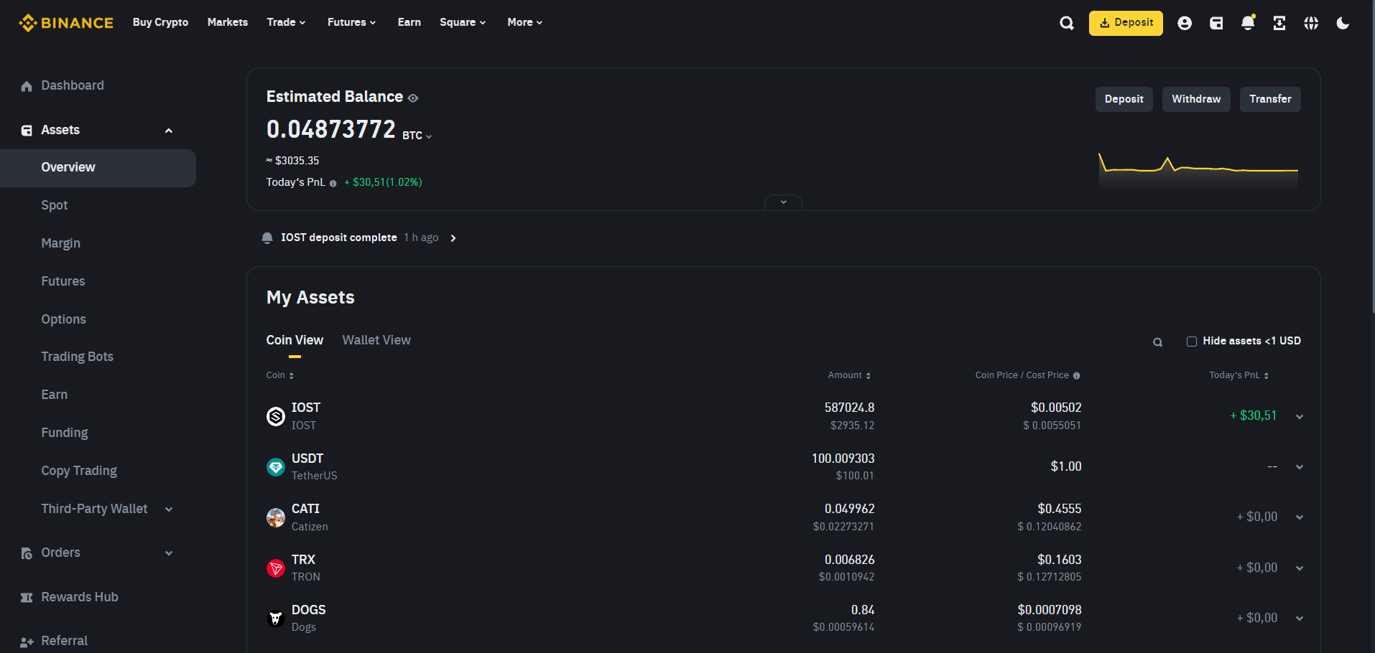Open the Trade menu dropdown
This screenshot has width=1375, height=653.
pos(286,22)
